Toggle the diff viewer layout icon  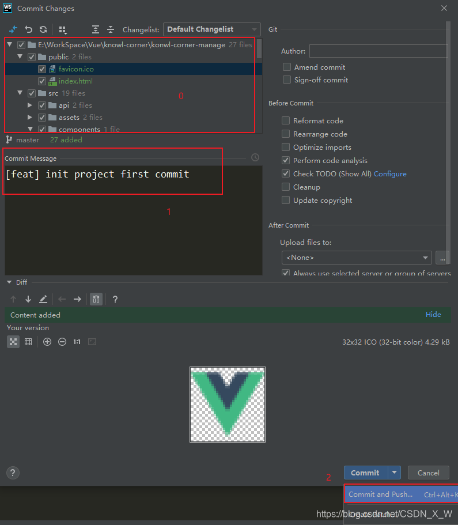tap(96, 299)
